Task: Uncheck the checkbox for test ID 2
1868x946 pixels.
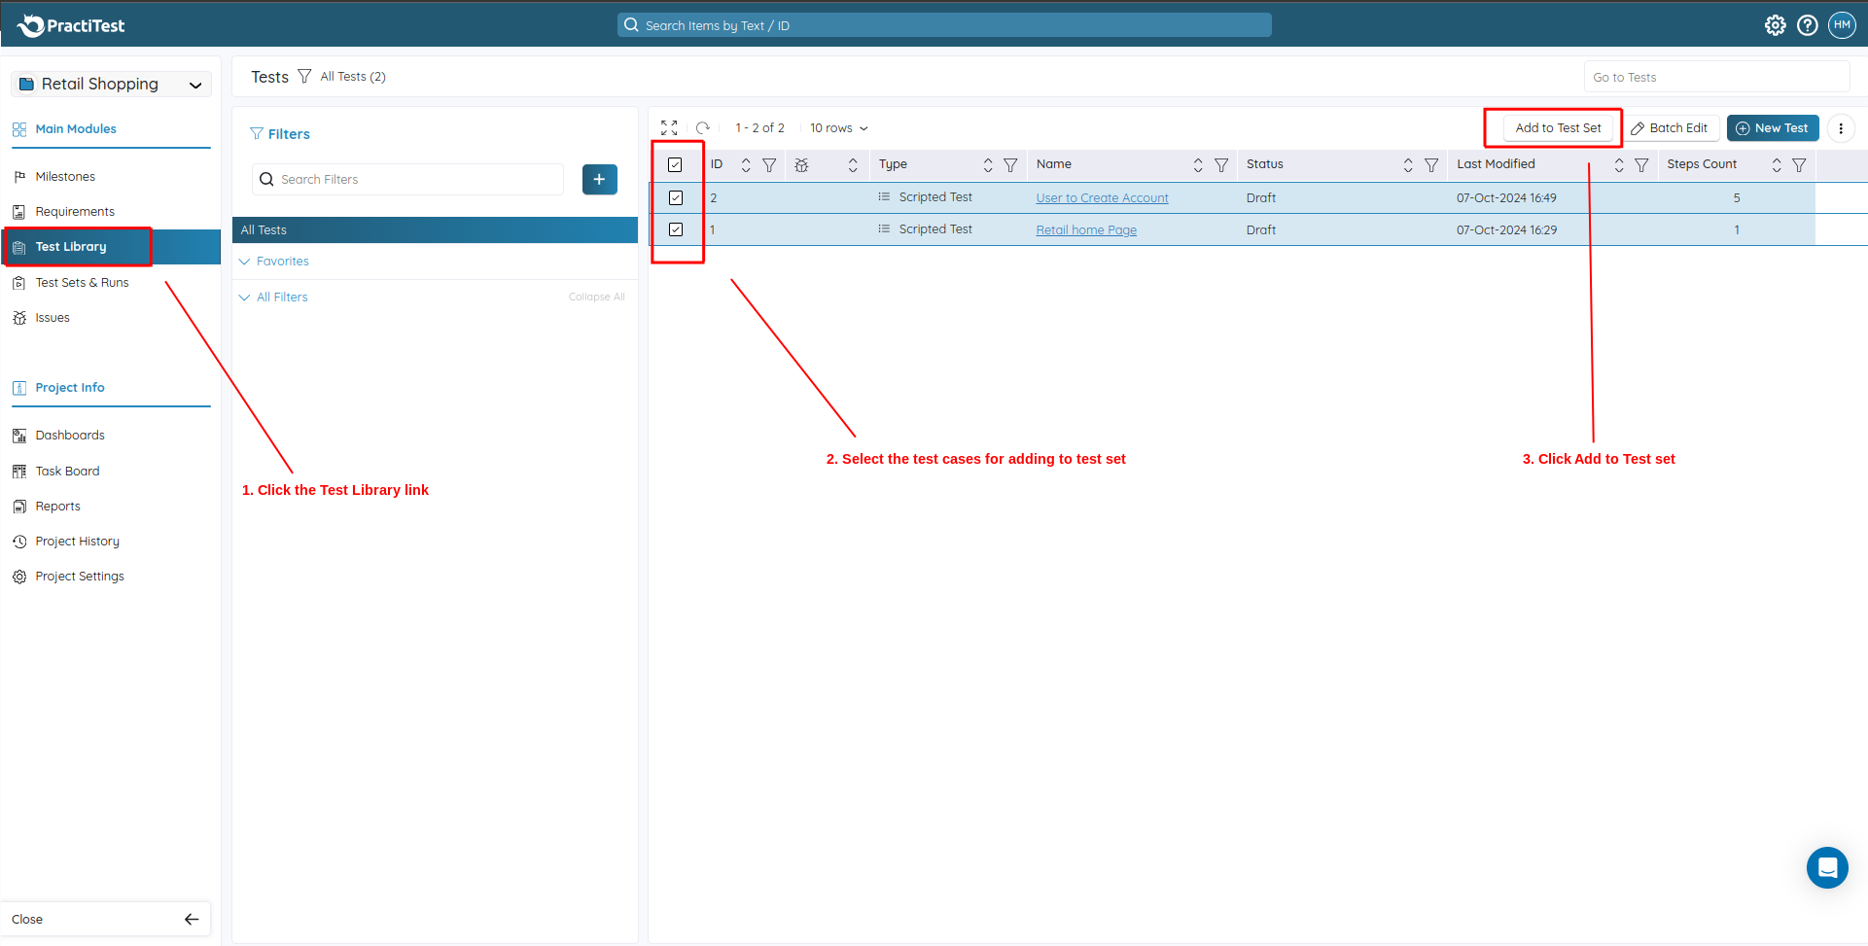Action: pos(676,198)
